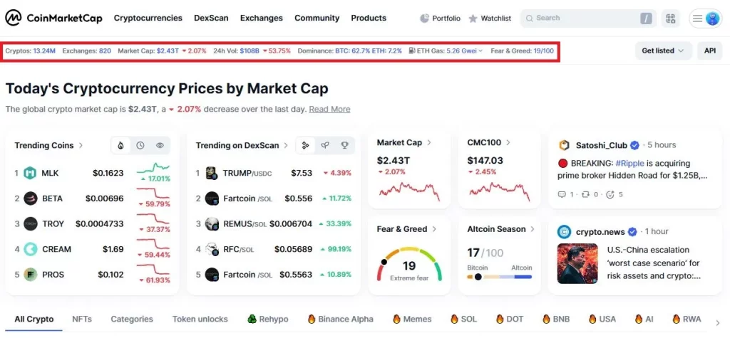This screenshot has height=338, width=730.
Task: Click the MLK coin icon
Action: pyautogui.click(x=30, y=173)
